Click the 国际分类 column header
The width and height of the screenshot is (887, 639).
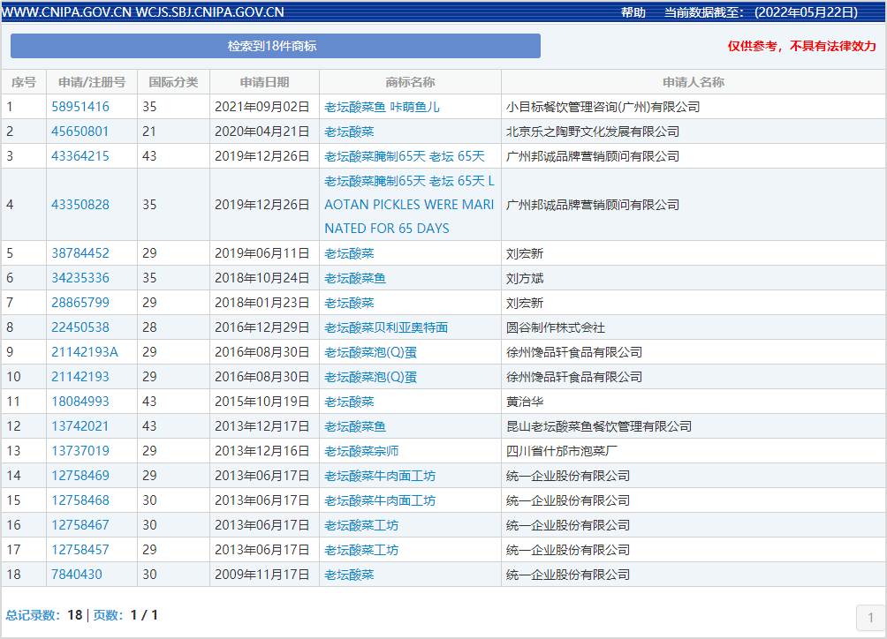[x=173, y=82]
